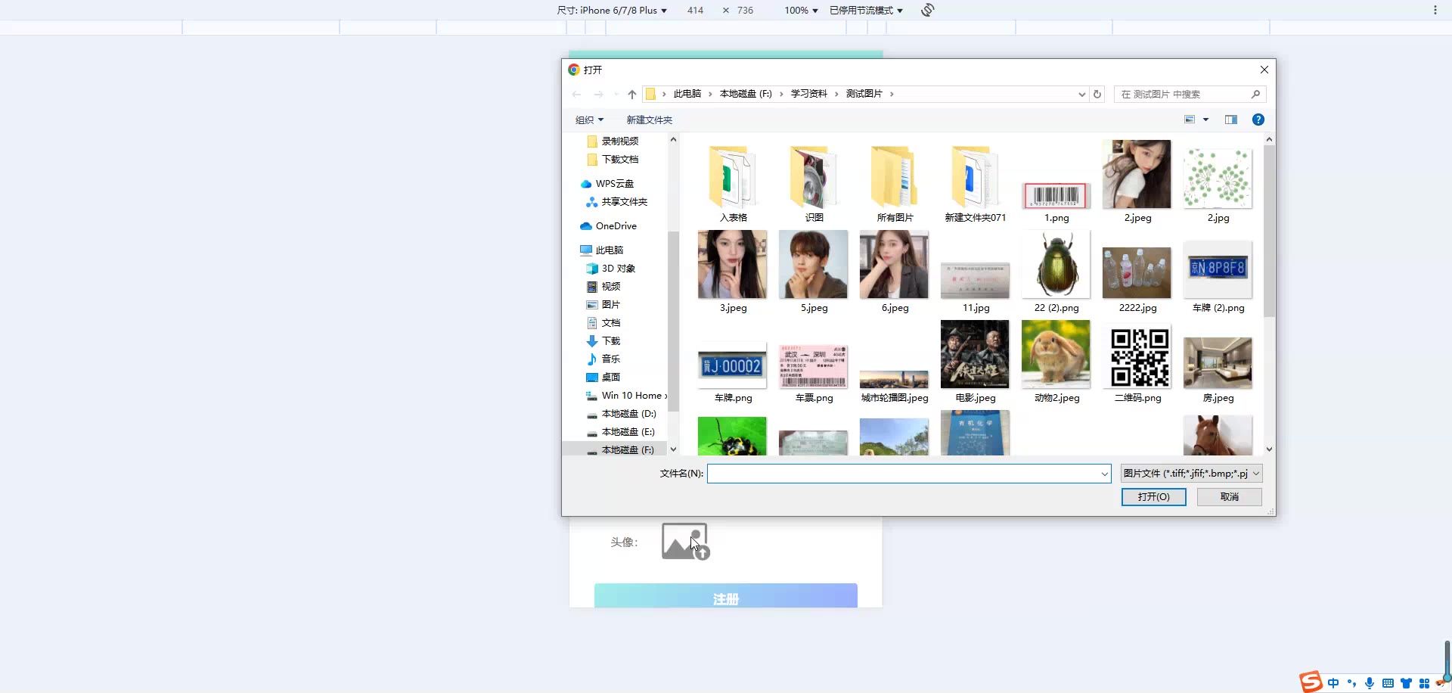Viewport: 1452px width, 693px height.
Task: Select 下载 folder in the sidebar
Action: pyautogui.click(x=603, y=341)
